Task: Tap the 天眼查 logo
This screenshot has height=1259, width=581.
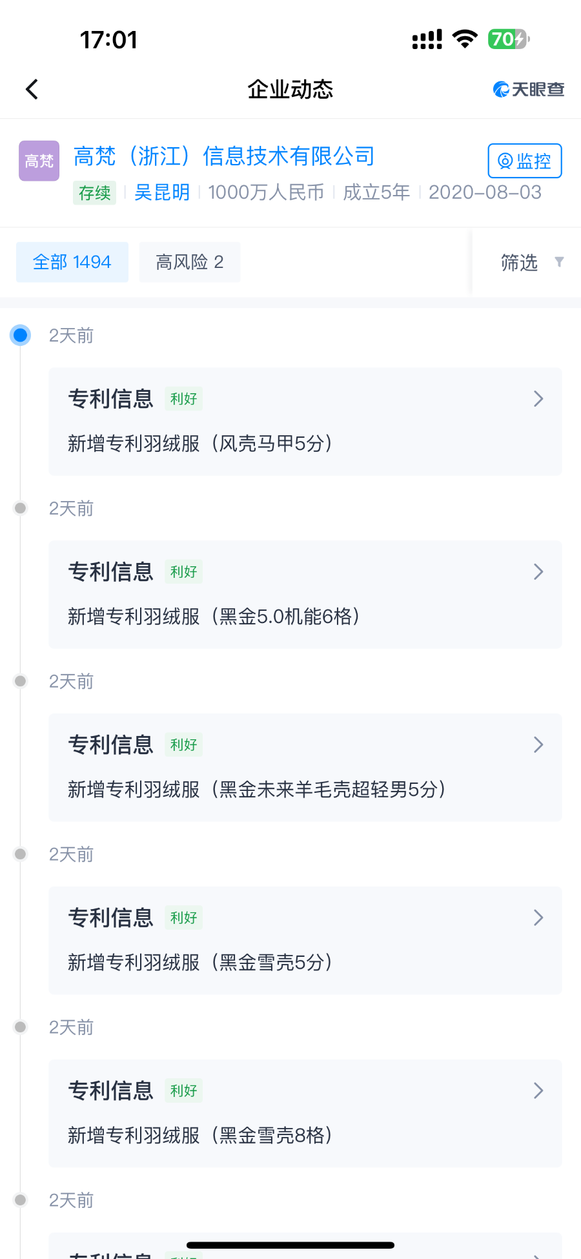Action: 529,89
